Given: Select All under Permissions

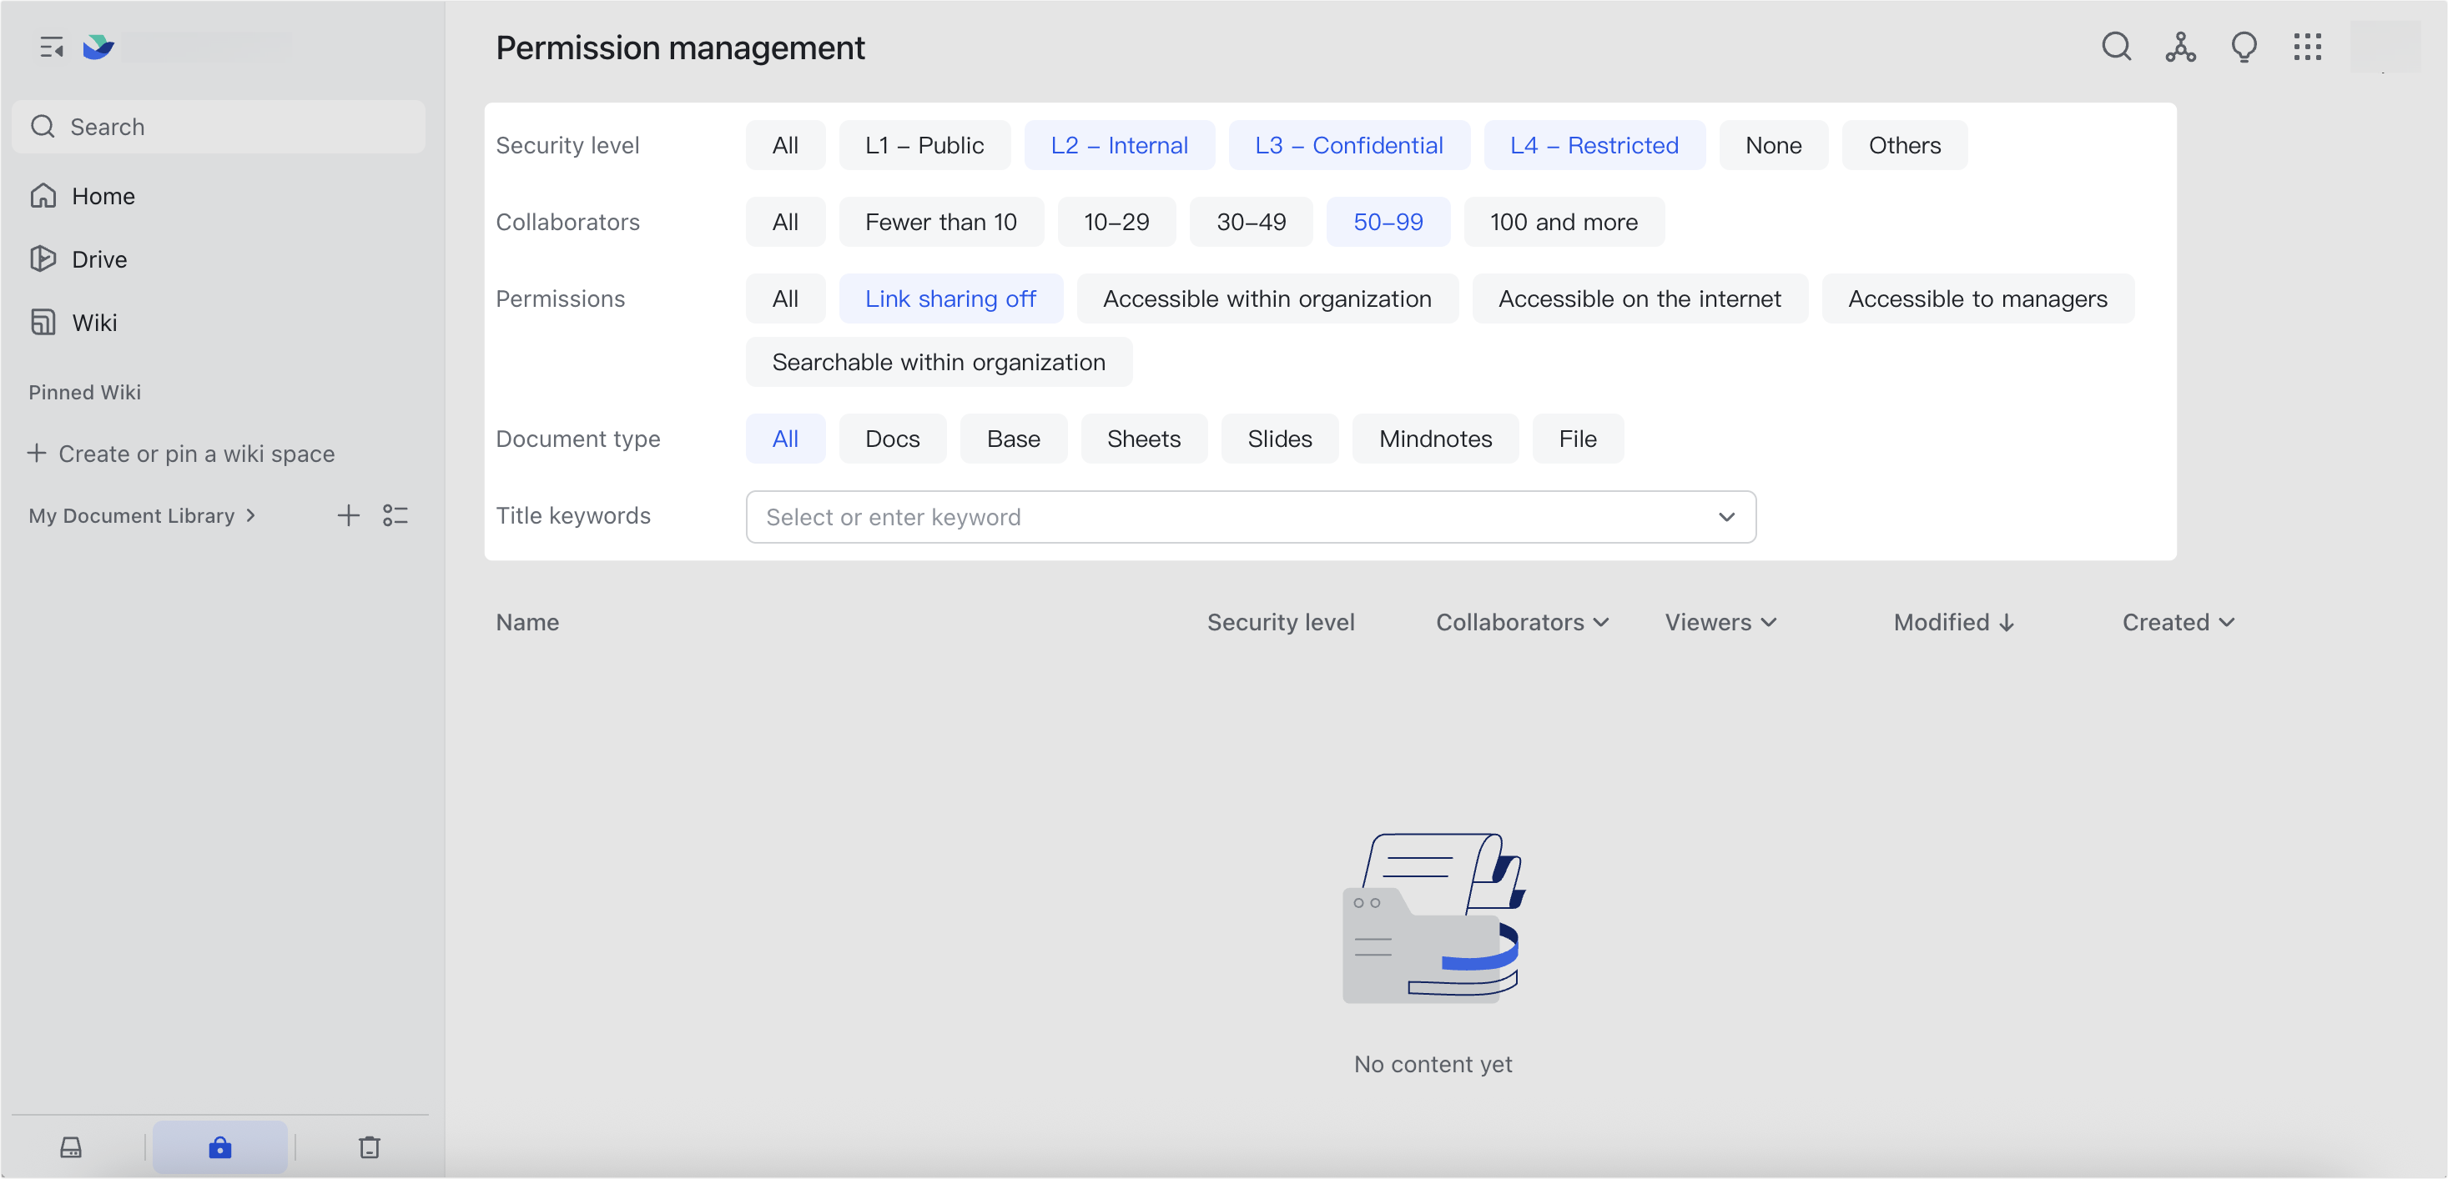Looking at the screenshot, I should 785,299.
